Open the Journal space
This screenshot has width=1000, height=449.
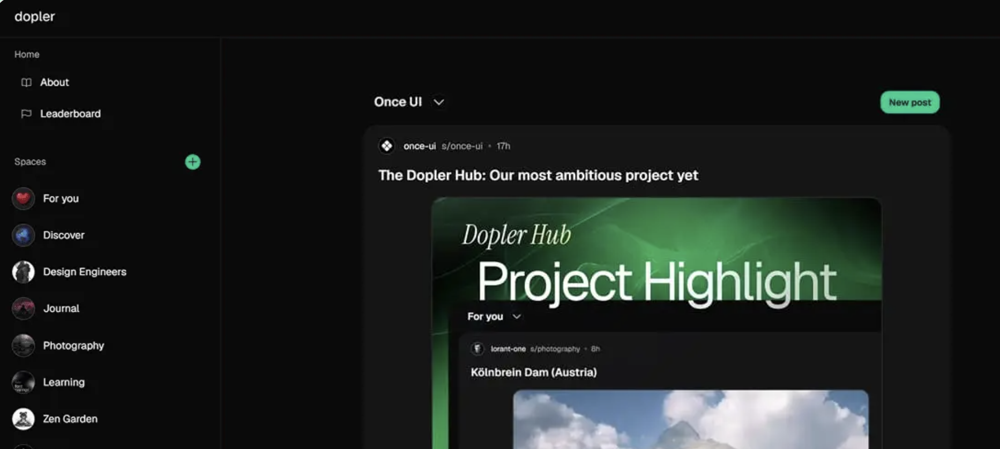click(61, 309)
